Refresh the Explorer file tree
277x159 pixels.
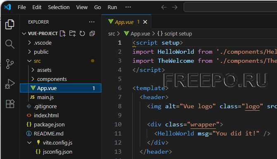tap(82, 33)
